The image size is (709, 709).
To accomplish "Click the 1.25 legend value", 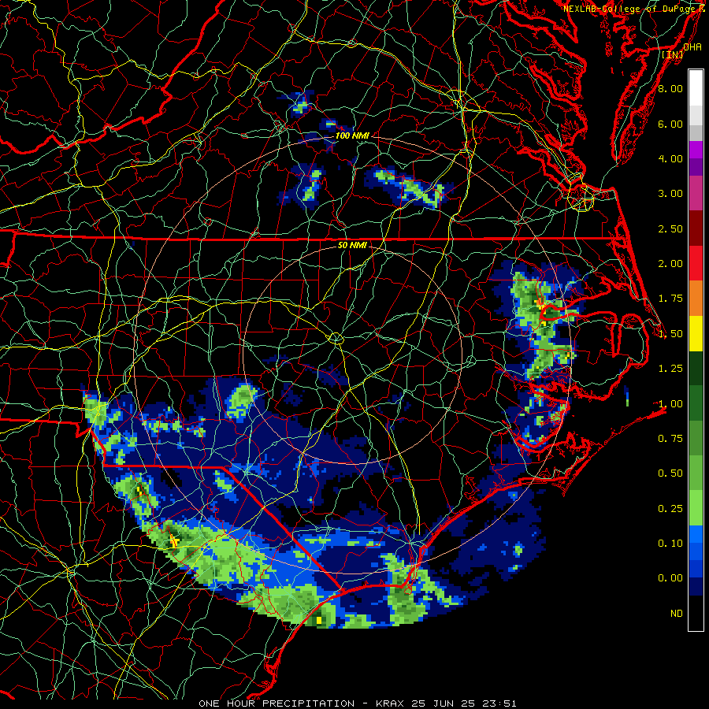I will pyautogui.click(x=670, y=369).
